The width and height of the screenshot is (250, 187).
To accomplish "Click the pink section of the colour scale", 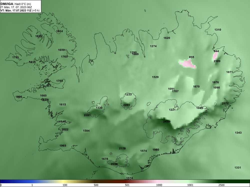I will coord(156,182).
